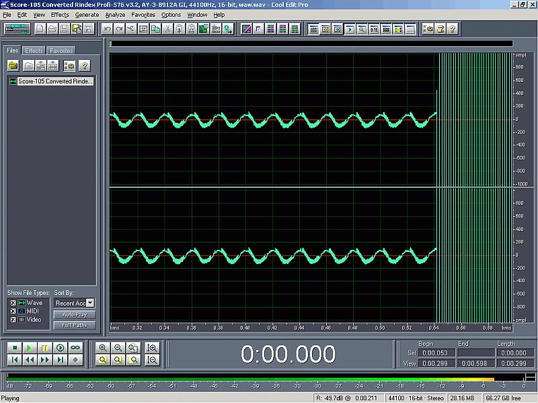Click the Open File folder icon in Files panel

13,66
